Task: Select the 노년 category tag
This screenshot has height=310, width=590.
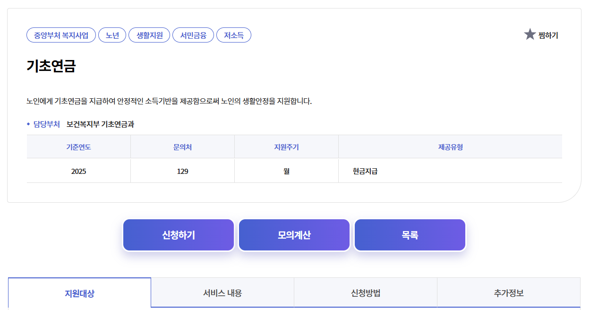Action: pos(112,34)
